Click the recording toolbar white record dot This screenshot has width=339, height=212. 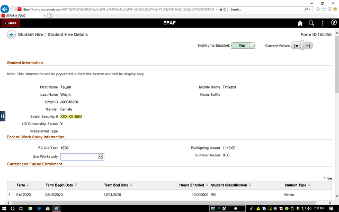[235, 208]
